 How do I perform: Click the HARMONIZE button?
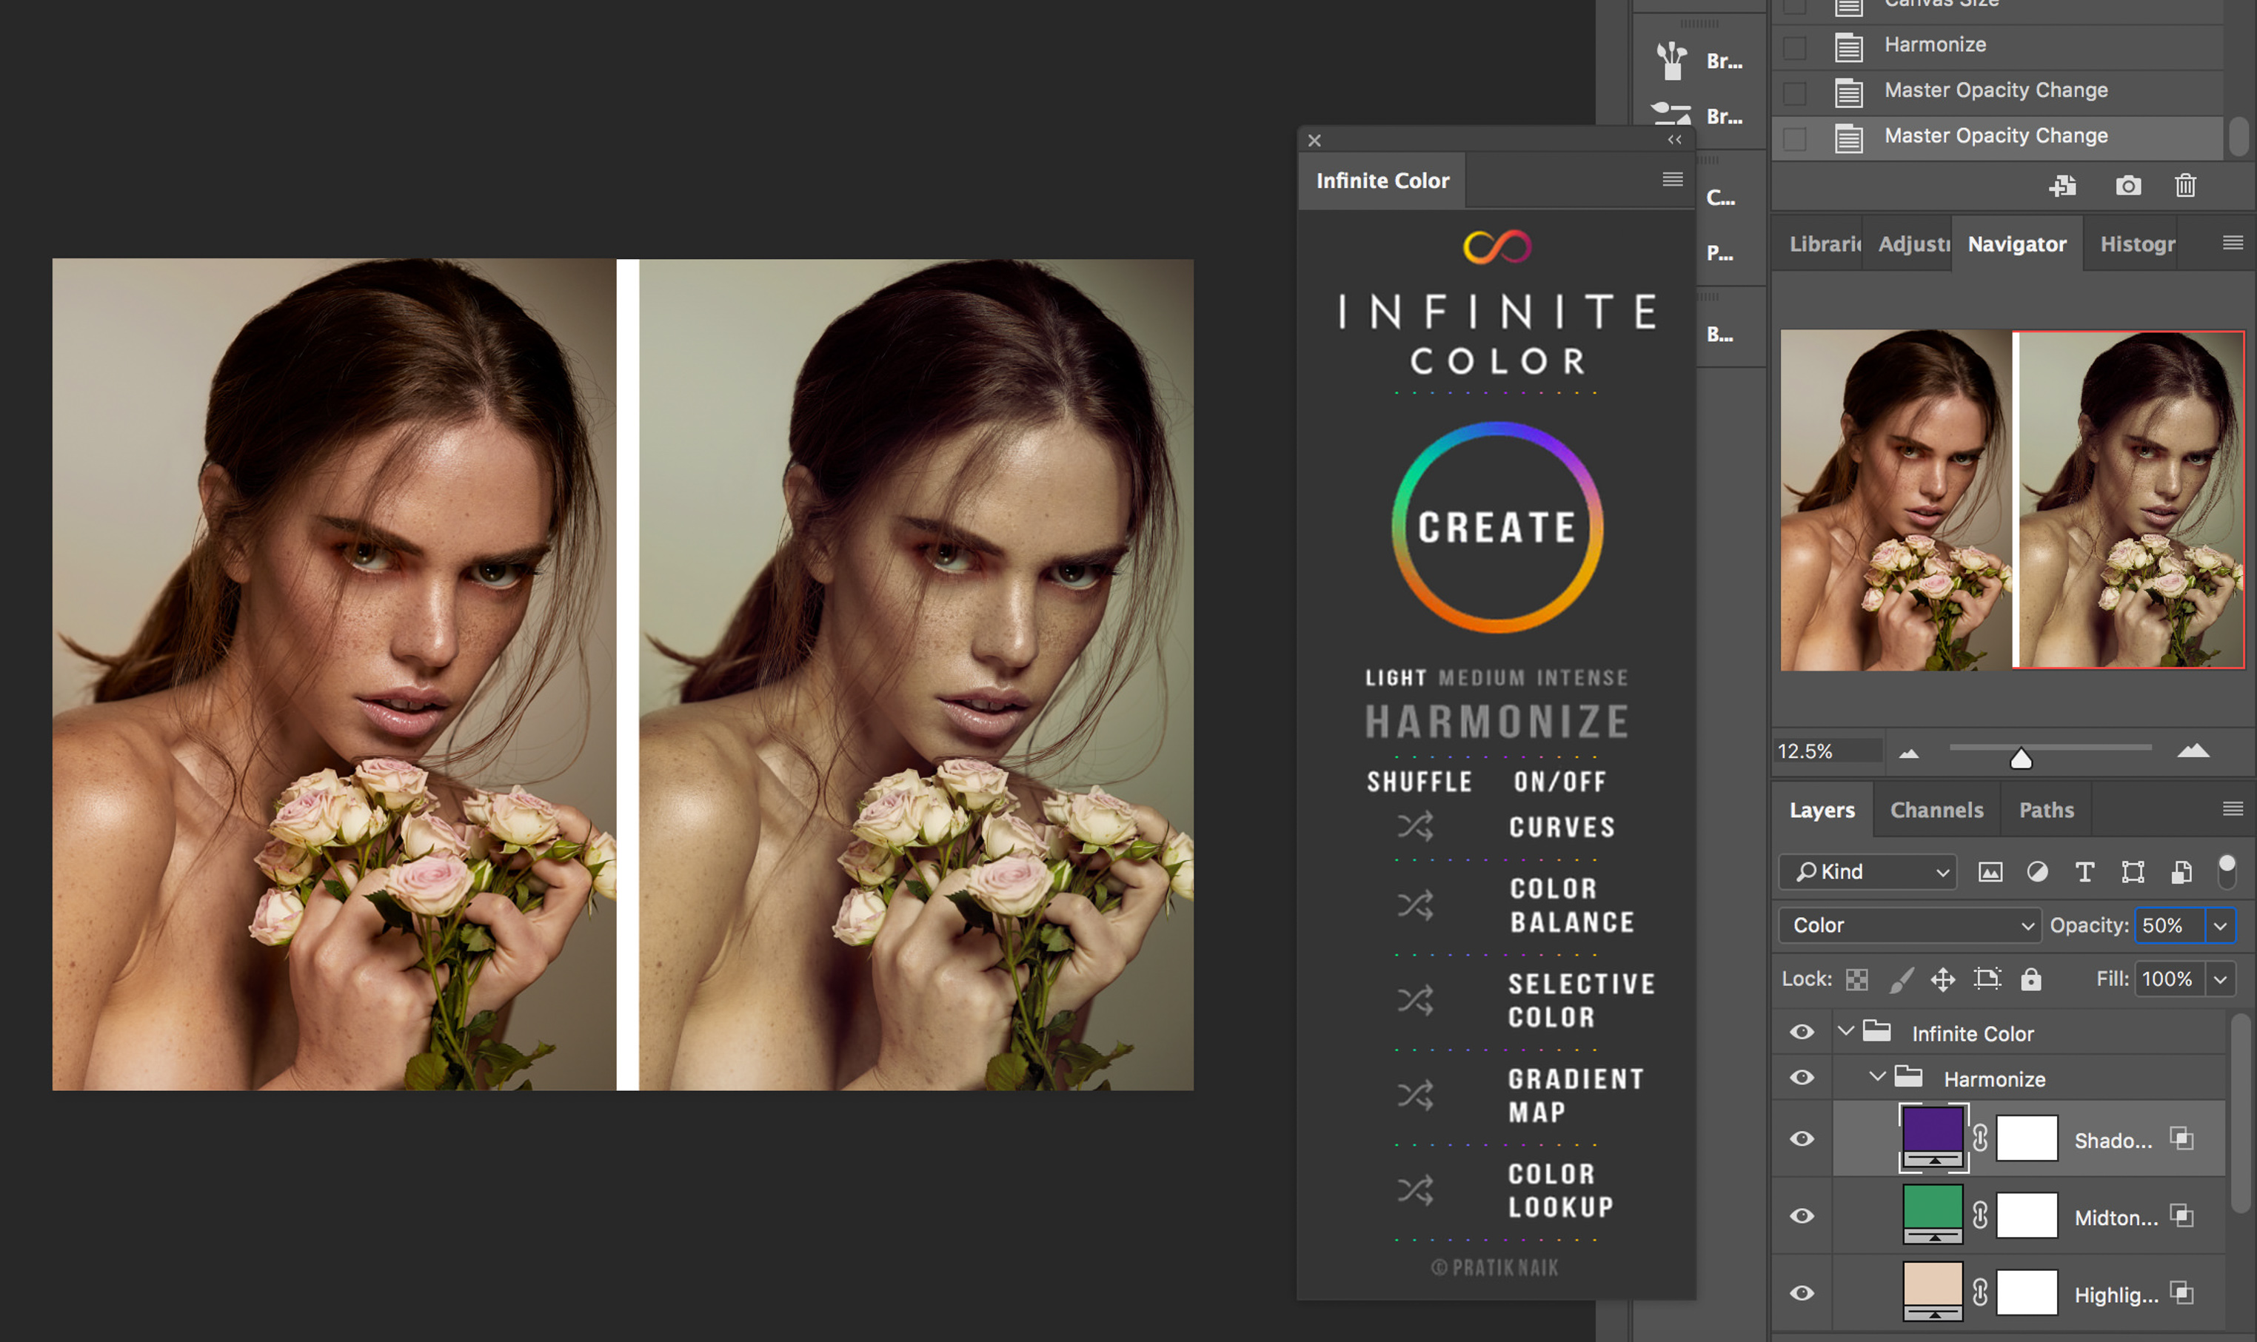click(x=1497, y=722)
